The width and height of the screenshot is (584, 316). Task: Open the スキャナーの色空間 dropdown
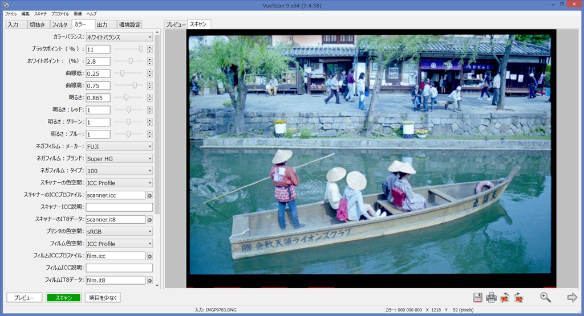119,183
